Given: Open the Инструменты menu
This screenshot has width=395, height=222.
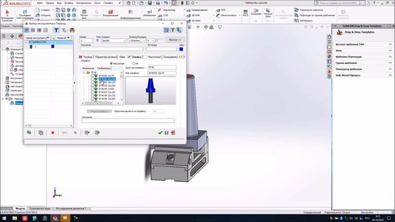Looking at the screenshot, I should coord(84,3).
